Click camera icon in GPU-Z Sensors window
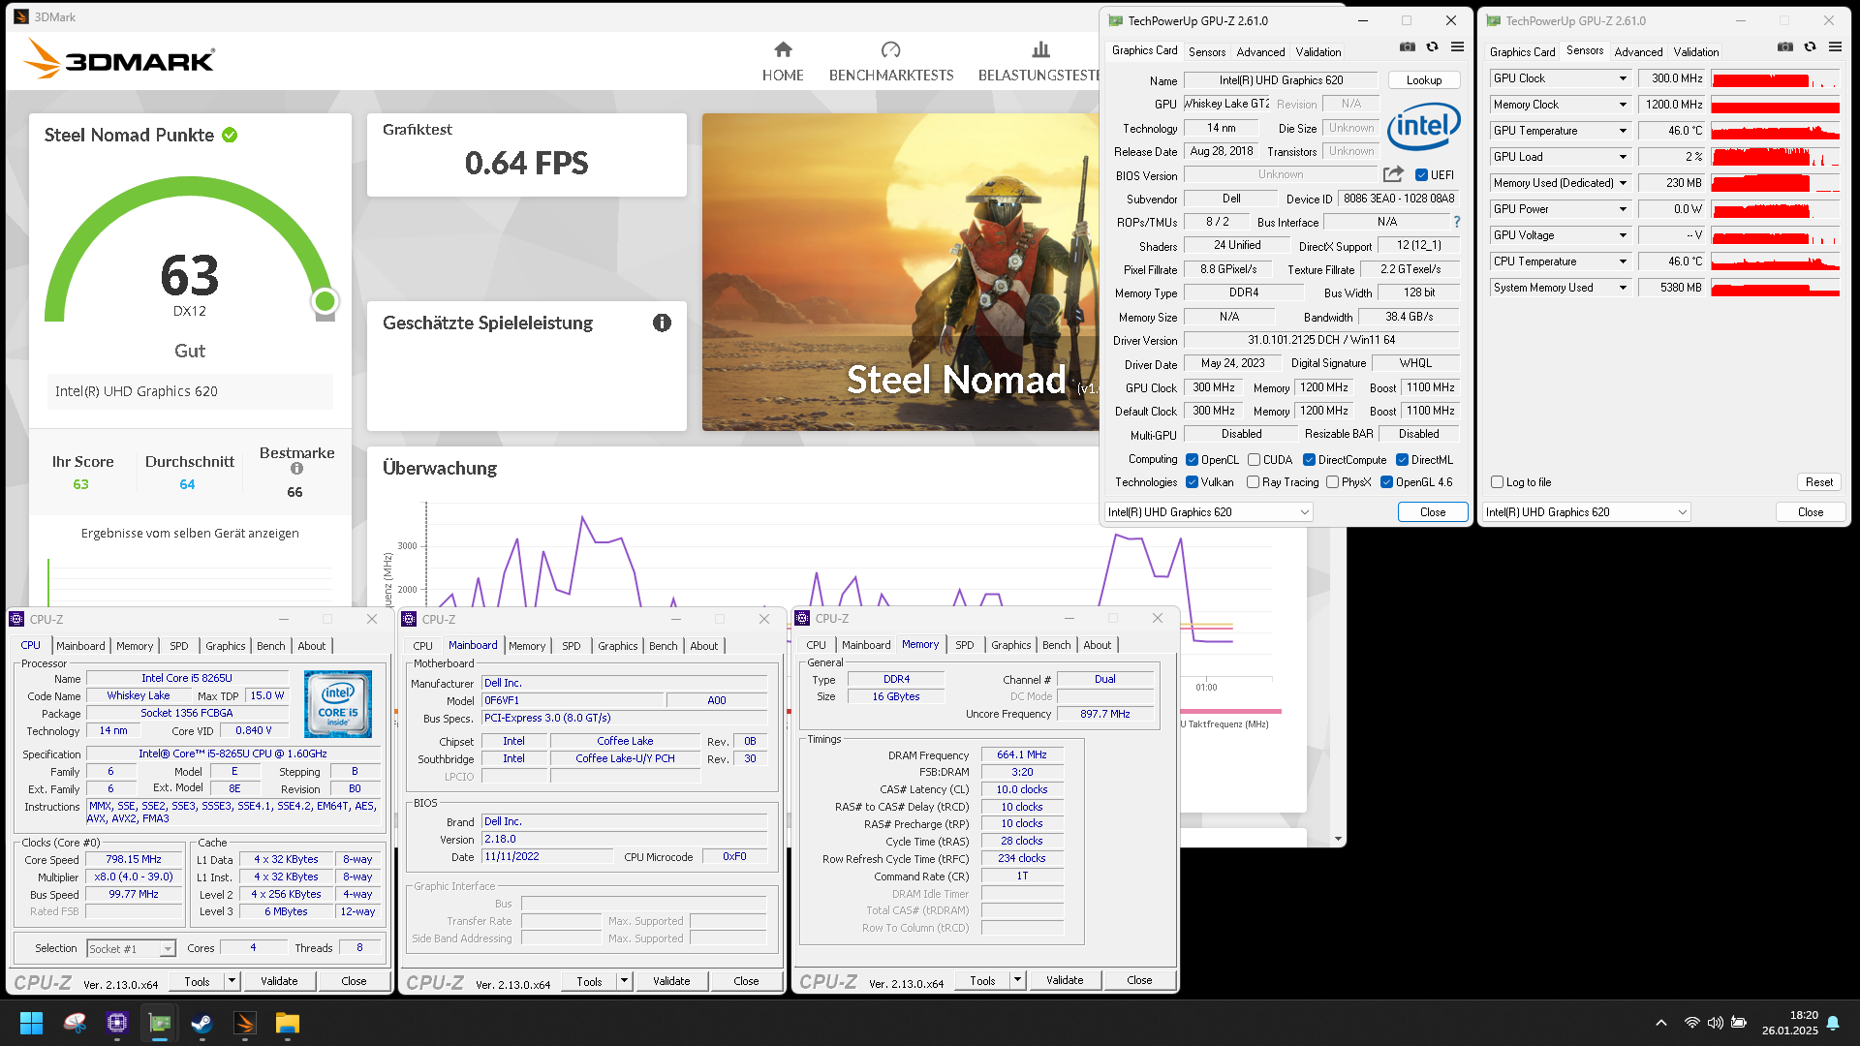This screenshot has height=1046, width=1860. click(x=1784, y=46)
